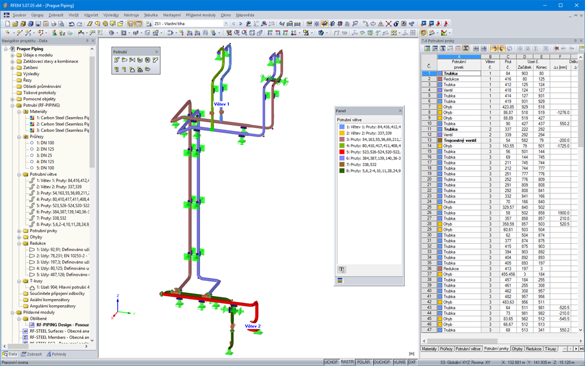
Task: Click the view in X direction icon
Action: pyautogui.click(x=270, y=33)
